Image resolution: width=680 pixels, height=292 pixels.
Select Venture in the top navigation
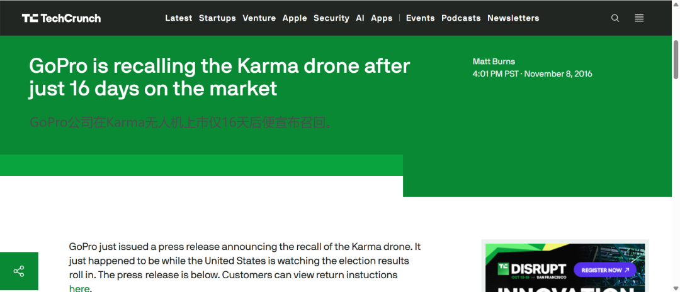coord(259,18)
